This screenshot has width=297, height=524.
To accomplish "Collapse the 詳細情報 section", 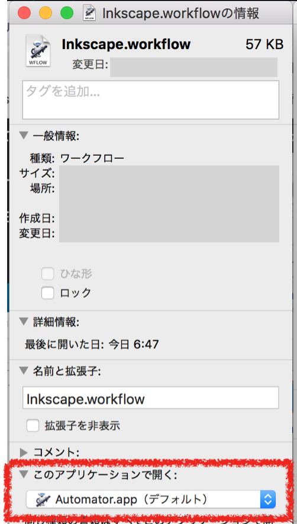I will click(x=24, y=321).
